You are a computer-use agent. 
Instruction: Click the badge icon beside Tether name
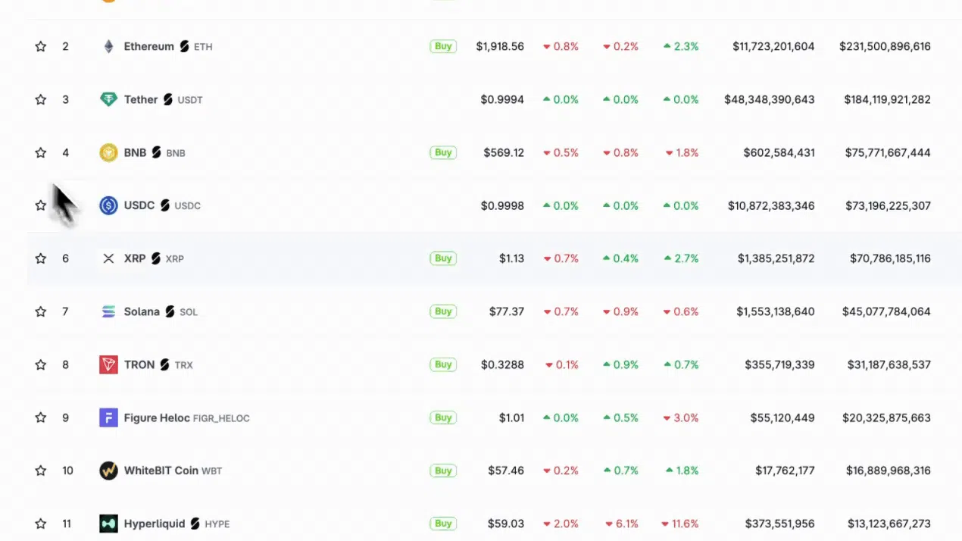[168, 99]
